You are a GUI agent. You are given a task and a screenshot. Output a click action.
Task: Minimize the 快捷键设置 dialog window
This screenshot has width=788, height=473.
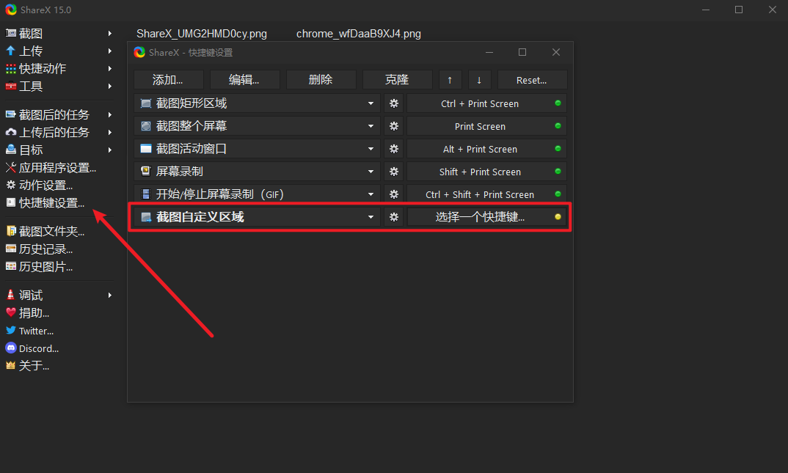click(x=489, y=52)
